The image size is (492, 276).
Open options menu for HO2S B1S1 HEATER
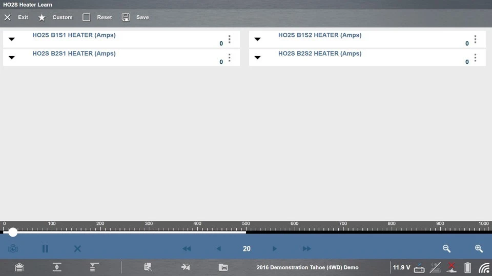click(230, 39)
